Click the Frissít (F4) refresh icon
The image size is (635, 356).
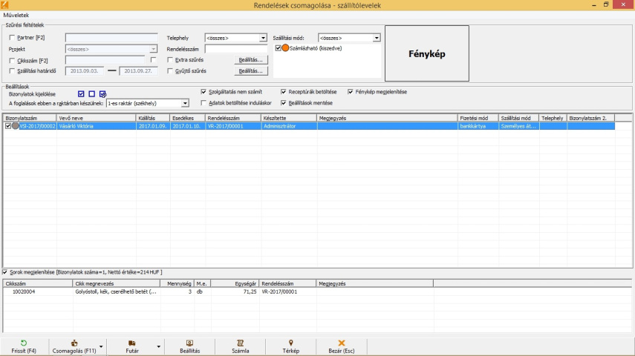pos(24,343)
